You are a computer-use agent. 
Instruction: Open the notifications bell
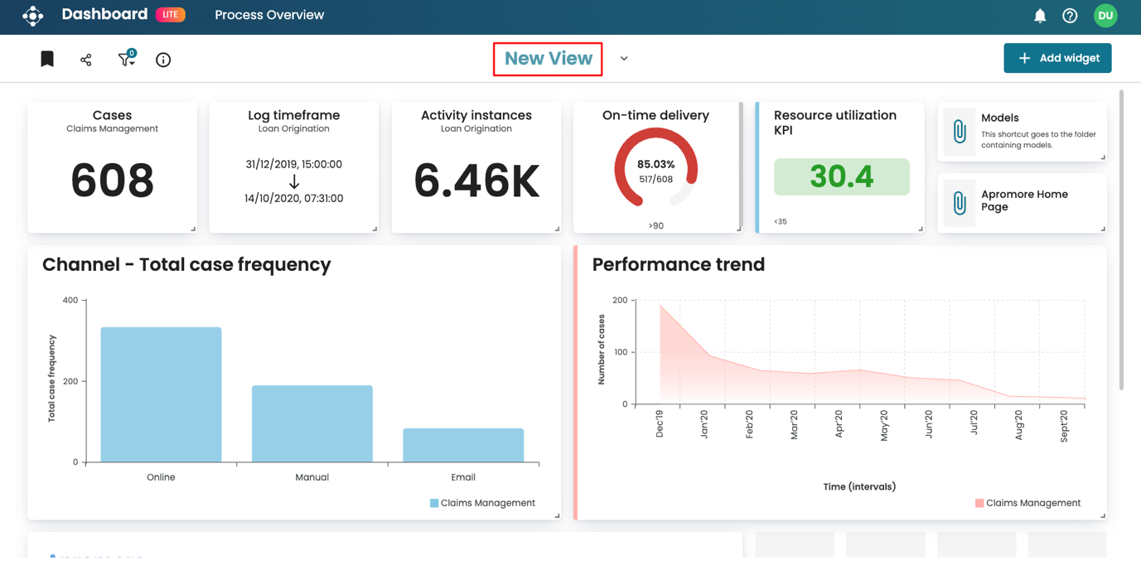click(1040, 16)
